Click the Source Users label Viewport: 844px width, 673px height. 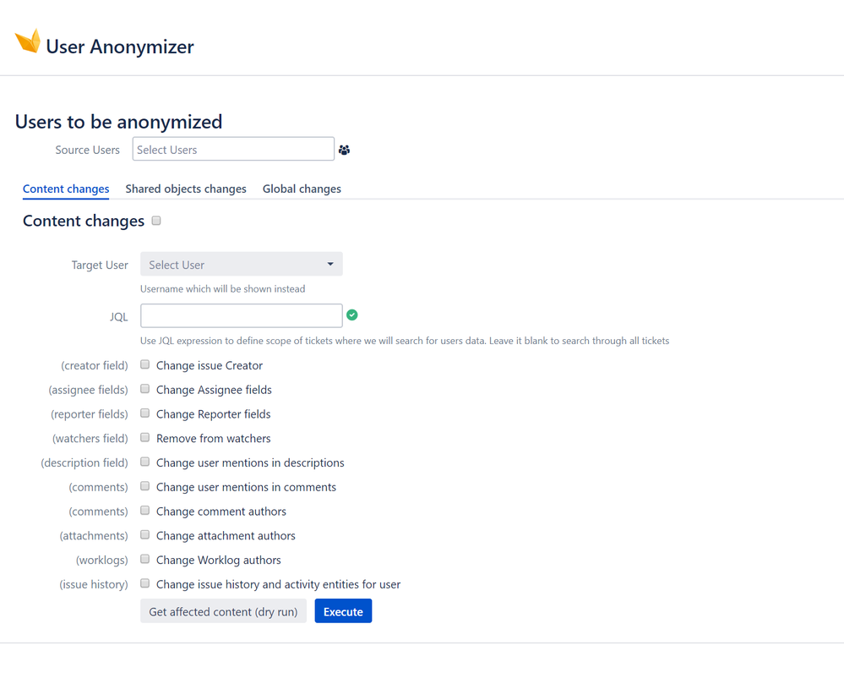(87, 150)
